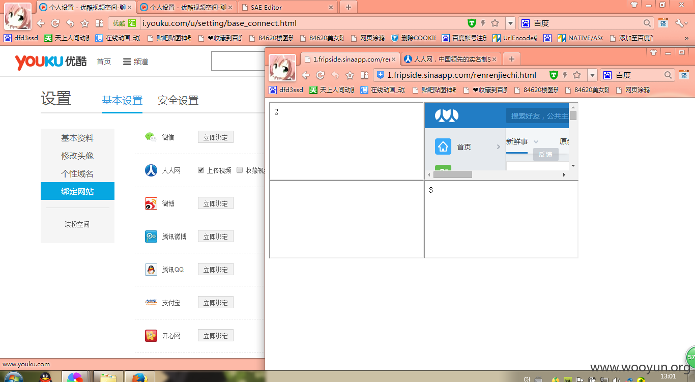Click the Renren home (首页) house icon

click(x=443, y=146)
